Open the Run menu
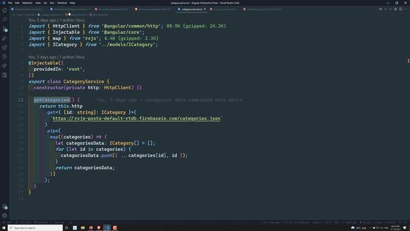 [x=52, y=3]
